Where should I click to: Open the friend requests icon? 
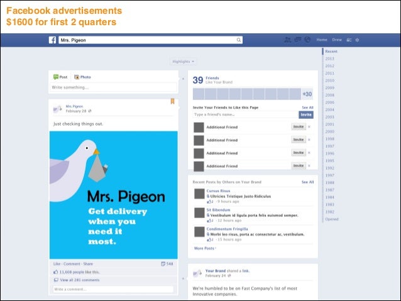[288, 40]
